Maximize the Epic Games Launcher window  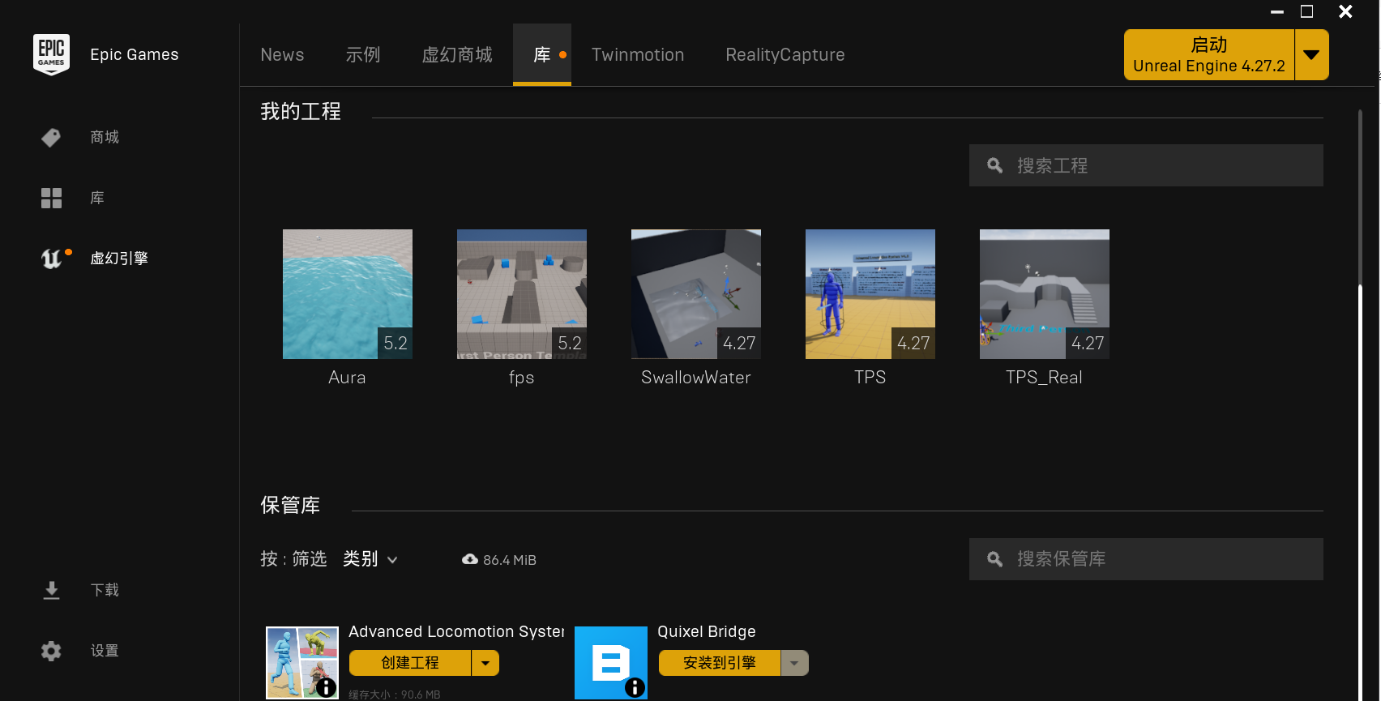[x=1307, y=11]
